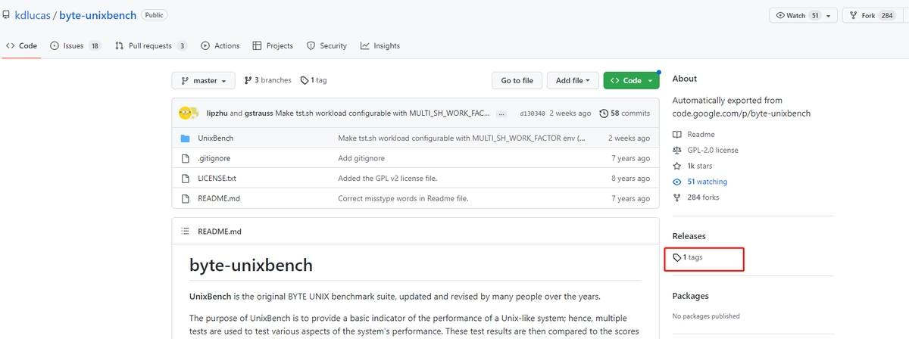Image resolution: width=909 pixels, height=339 pixels.
Task: Click the Issues count badge 18
Action: (x=95, y=46)
